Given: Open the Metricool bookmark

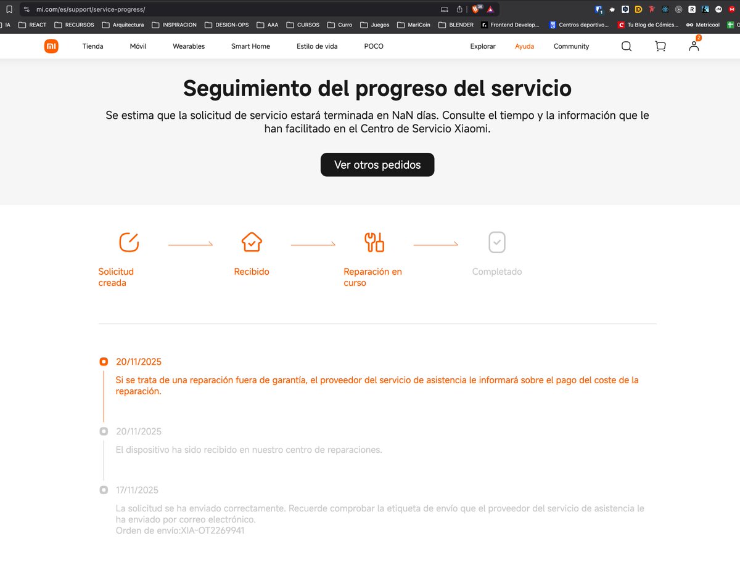Looking at the screenshot, I should click(x=703, y=25).
